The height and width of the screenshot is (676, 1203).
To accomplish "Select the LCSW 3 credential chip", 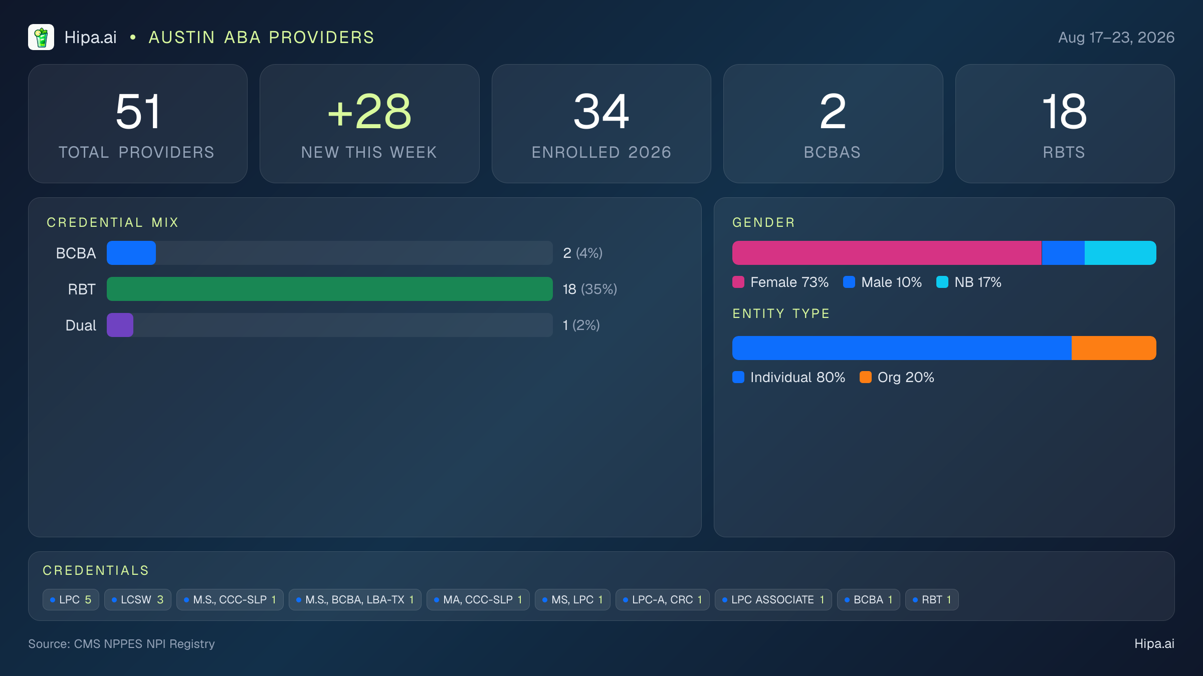I will [138, 599].
